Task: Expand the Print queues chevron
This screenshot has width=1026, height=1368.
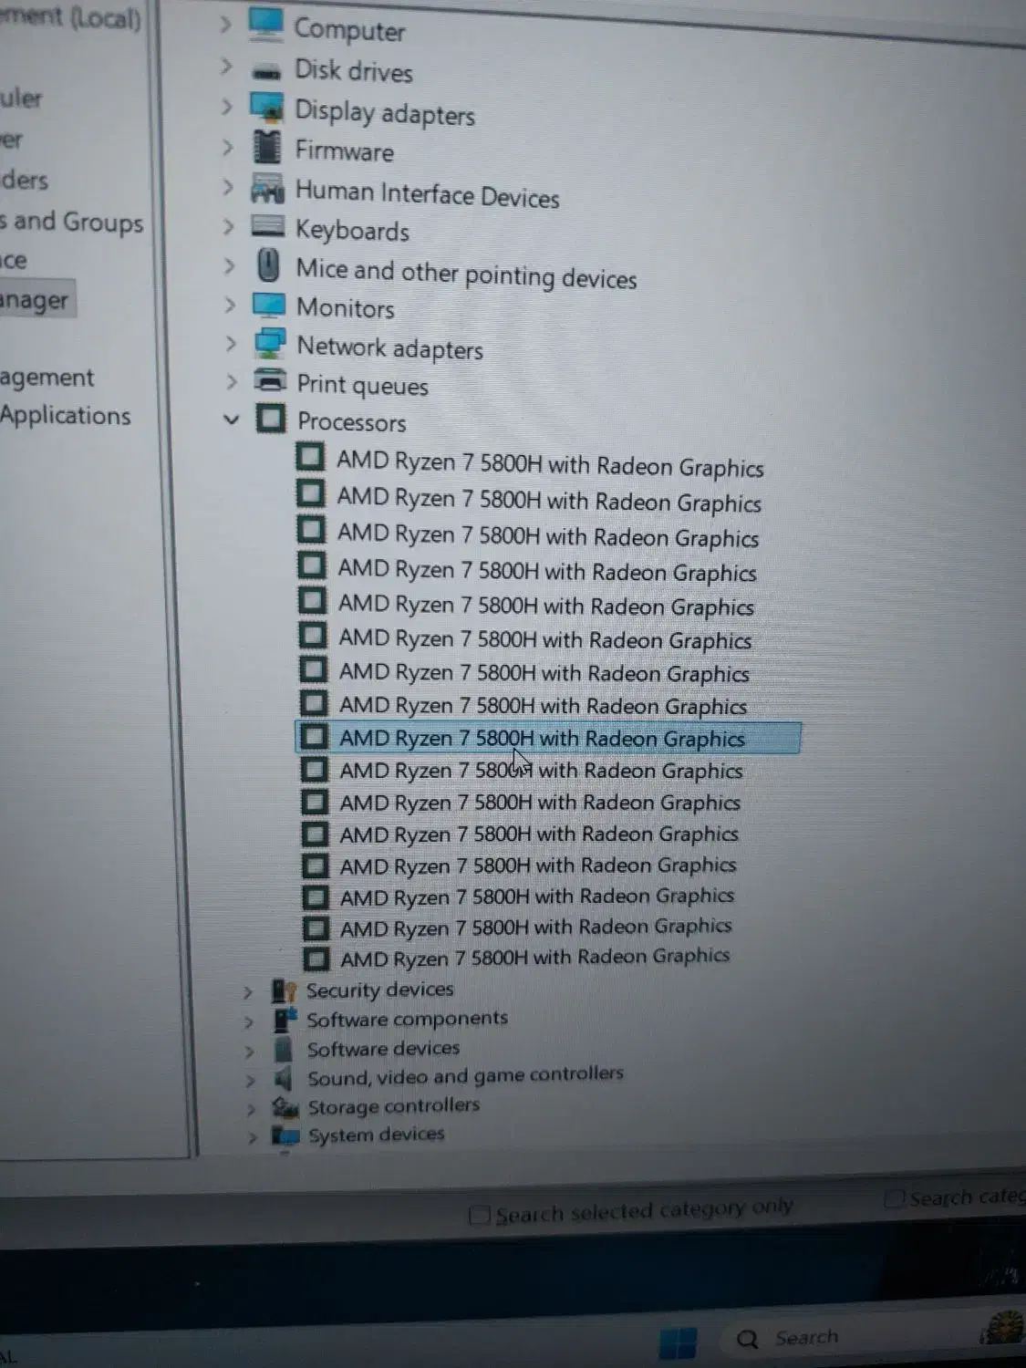Action: tap(232, 381)
